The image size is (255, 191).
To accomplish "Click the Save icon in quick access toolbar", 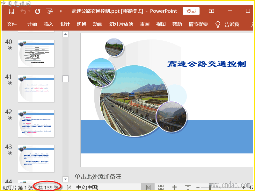I will [11, 11].
